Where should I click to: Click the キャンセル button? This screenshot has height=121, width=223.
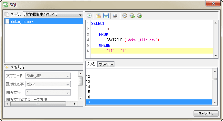click(x=206, y=114)
